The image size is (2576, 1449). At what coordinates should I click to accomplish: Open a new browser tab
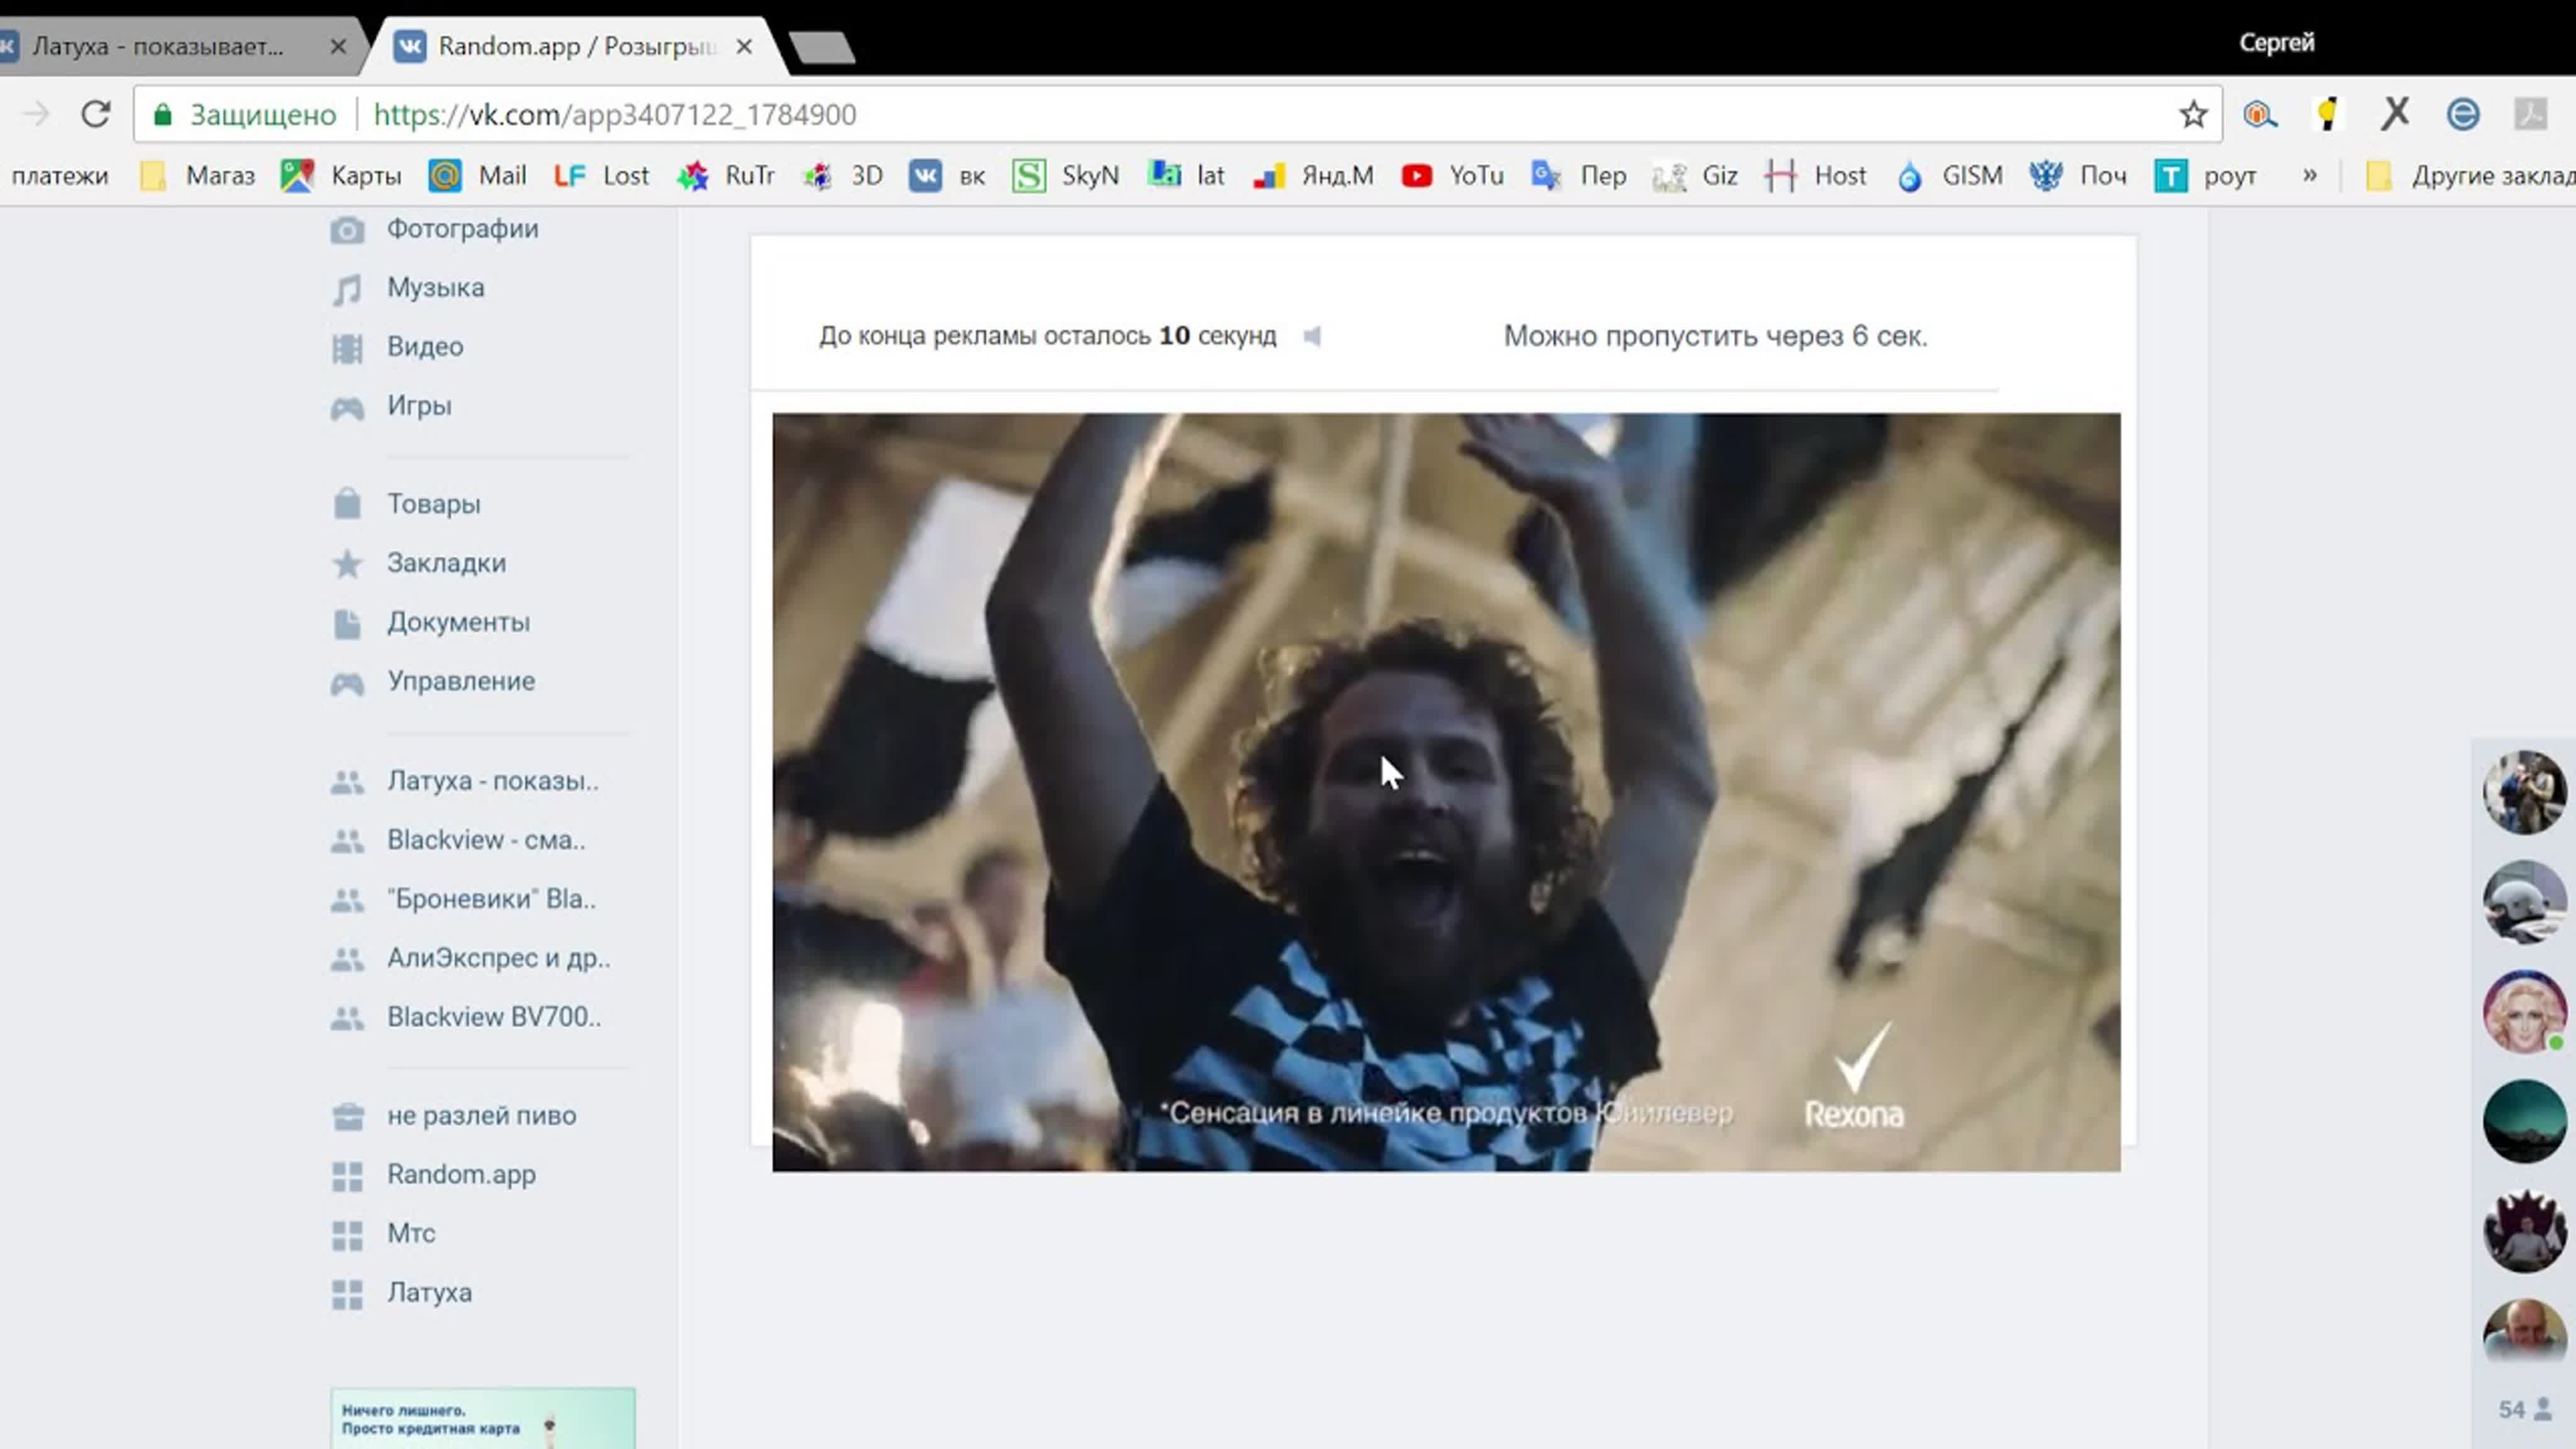click(x=821, y=46)
